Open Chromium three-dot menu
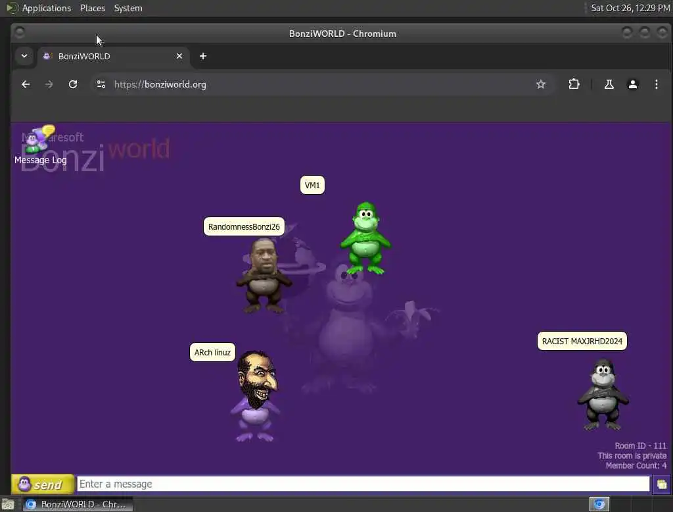673x512 pixels. (x=657, y=84)
